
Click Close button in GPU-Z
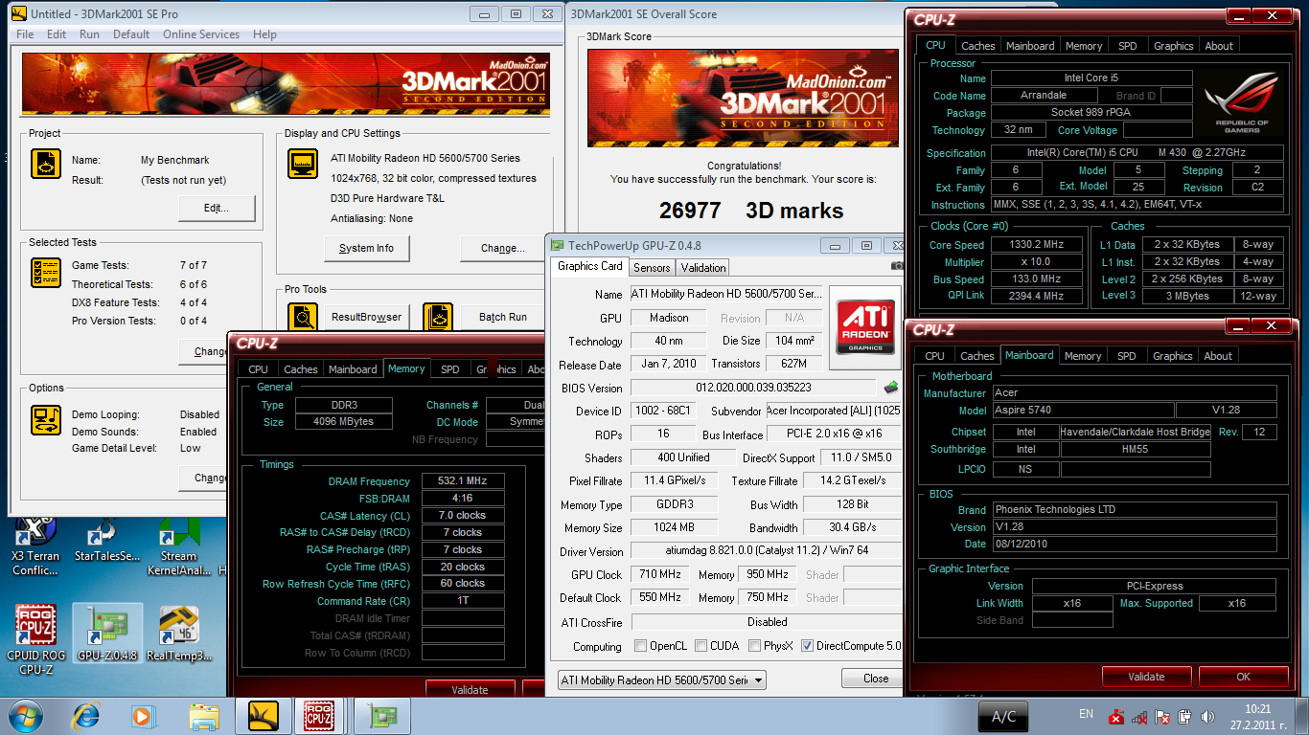(875, 679)
